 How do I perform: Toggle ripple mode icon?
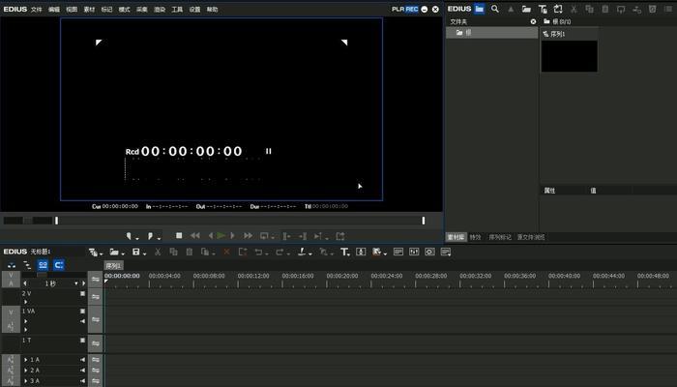coord(27,265)
